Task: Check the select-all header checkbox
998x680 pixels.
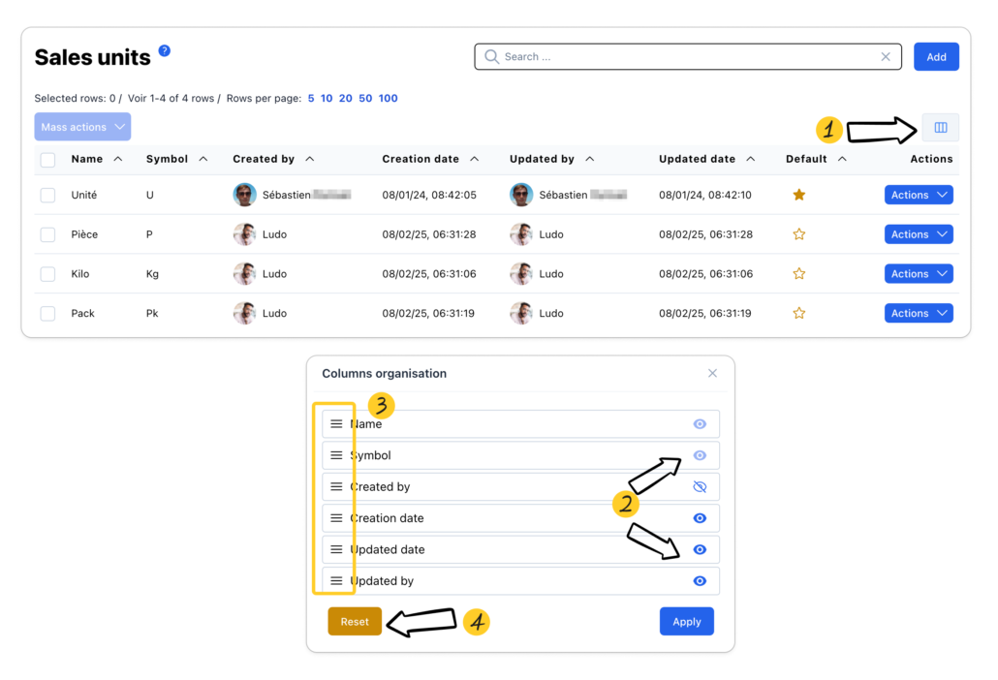Action: pyautogui.click(x=47, y=160)
